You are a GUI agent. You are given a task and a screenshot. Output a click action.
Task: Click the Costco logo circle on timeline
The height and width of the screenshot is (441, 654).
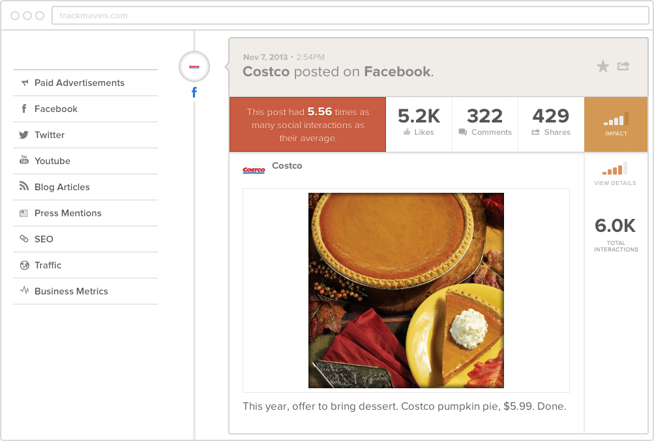tap(194, 66)
